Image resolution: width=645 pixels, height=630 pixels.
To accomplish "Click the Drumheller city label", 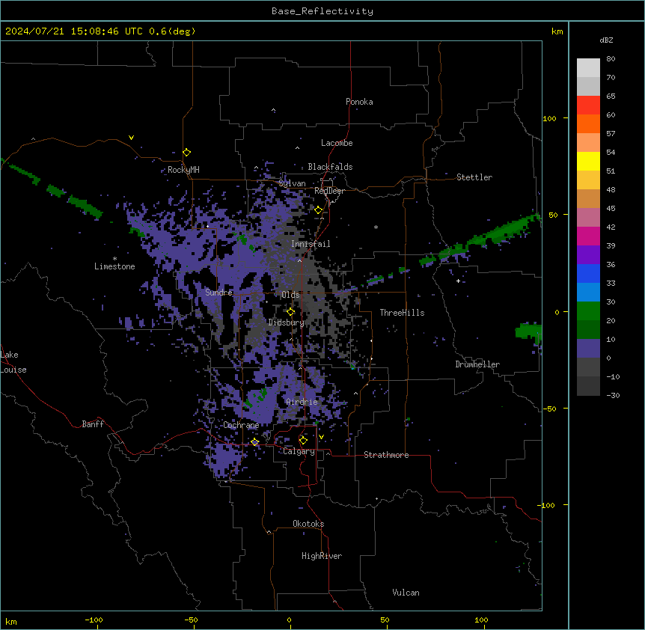I will 477,364.
